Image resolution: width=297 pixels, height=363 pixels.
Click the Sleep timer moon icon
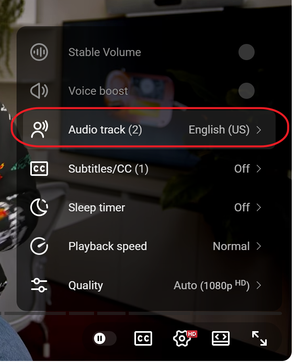point(39,207)
